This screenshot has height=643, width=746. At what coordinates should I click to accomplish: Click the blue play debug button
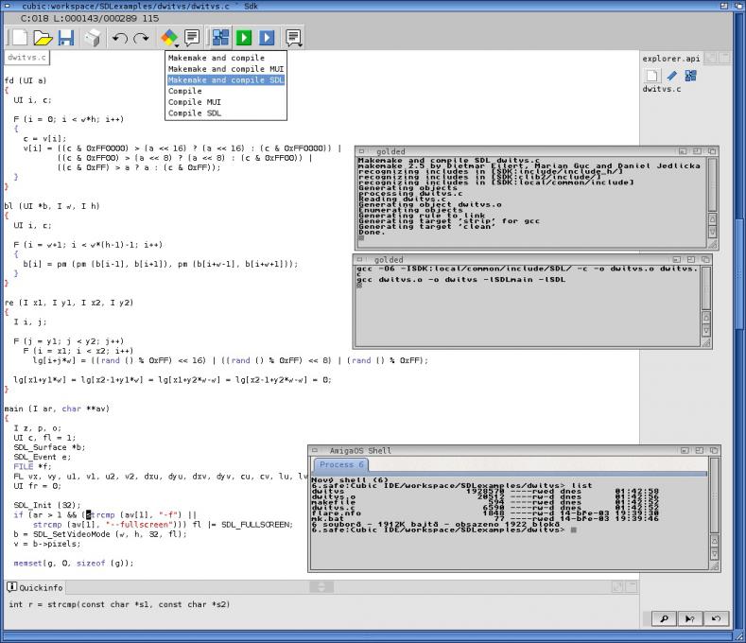pyautogui.click(x=267, y=38)
